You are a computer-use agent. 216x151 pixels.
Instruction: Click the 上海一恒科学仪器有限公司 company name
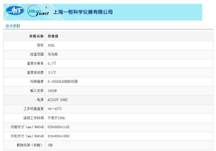[x=83, y=12]
